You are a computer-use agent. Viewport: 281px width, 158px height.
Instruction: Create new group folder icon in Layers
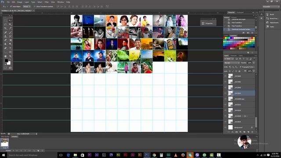coord(245,132)
